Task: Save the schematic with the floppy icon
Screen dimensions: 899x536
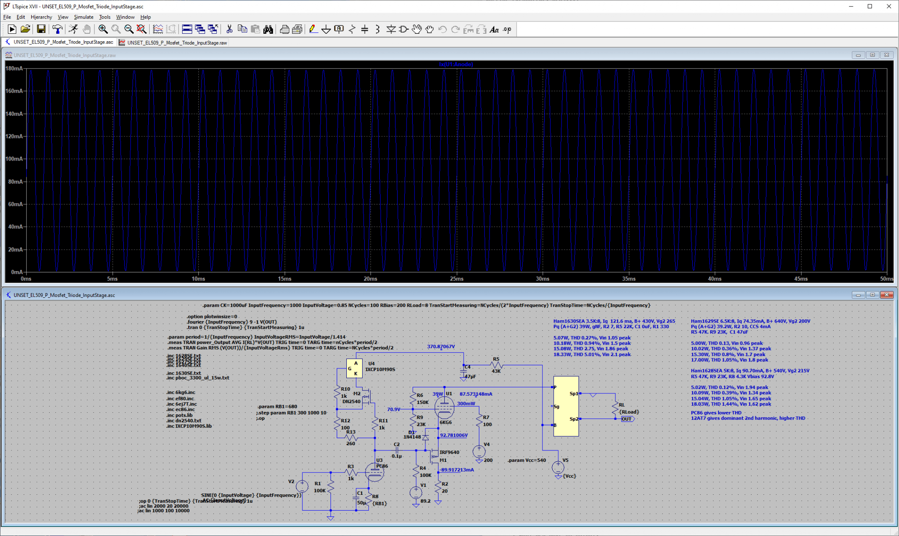Action: 41,29
